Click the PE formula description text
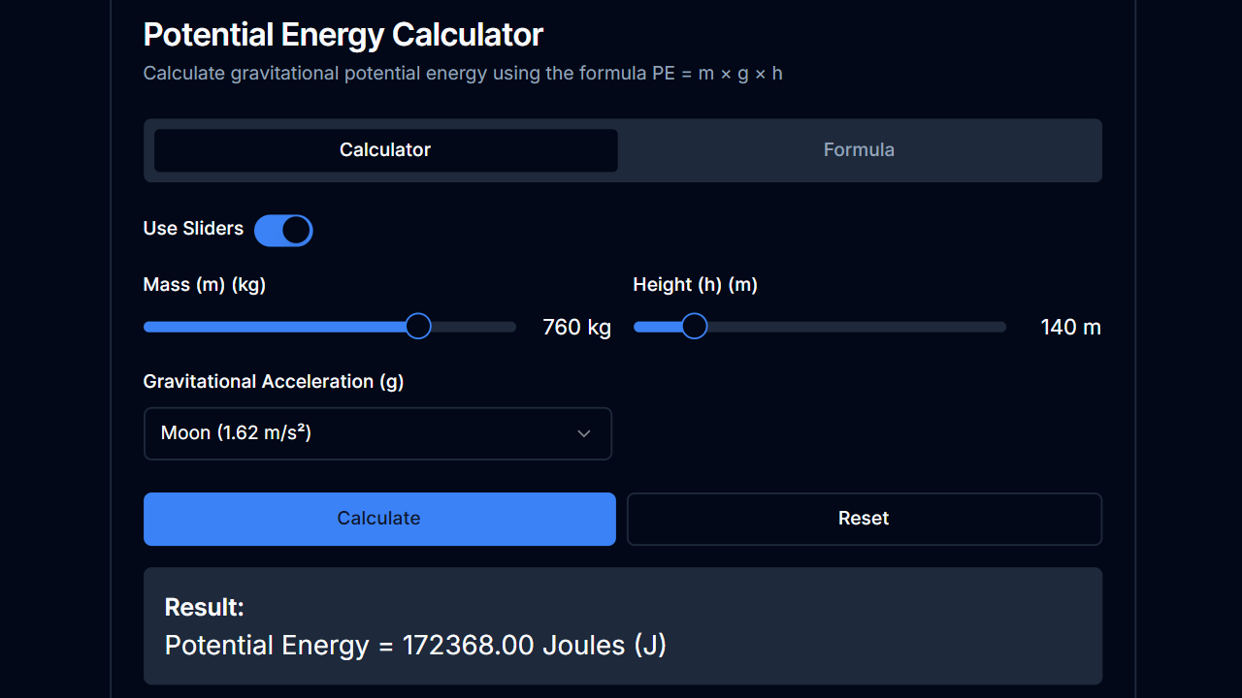The image size is (1242, 698). point(463,73)
